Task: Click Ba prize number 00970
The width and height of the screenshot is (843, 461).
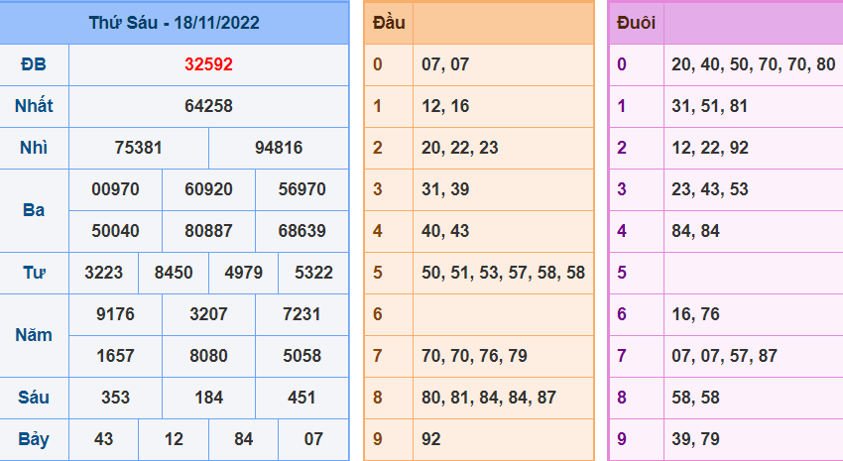Action: tap(115, 189)
